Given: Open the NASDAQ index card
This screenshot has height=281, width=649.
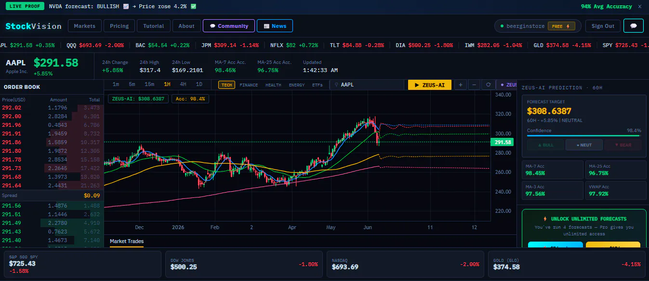Looking at the screenshot, I should (x=405, y=264).
